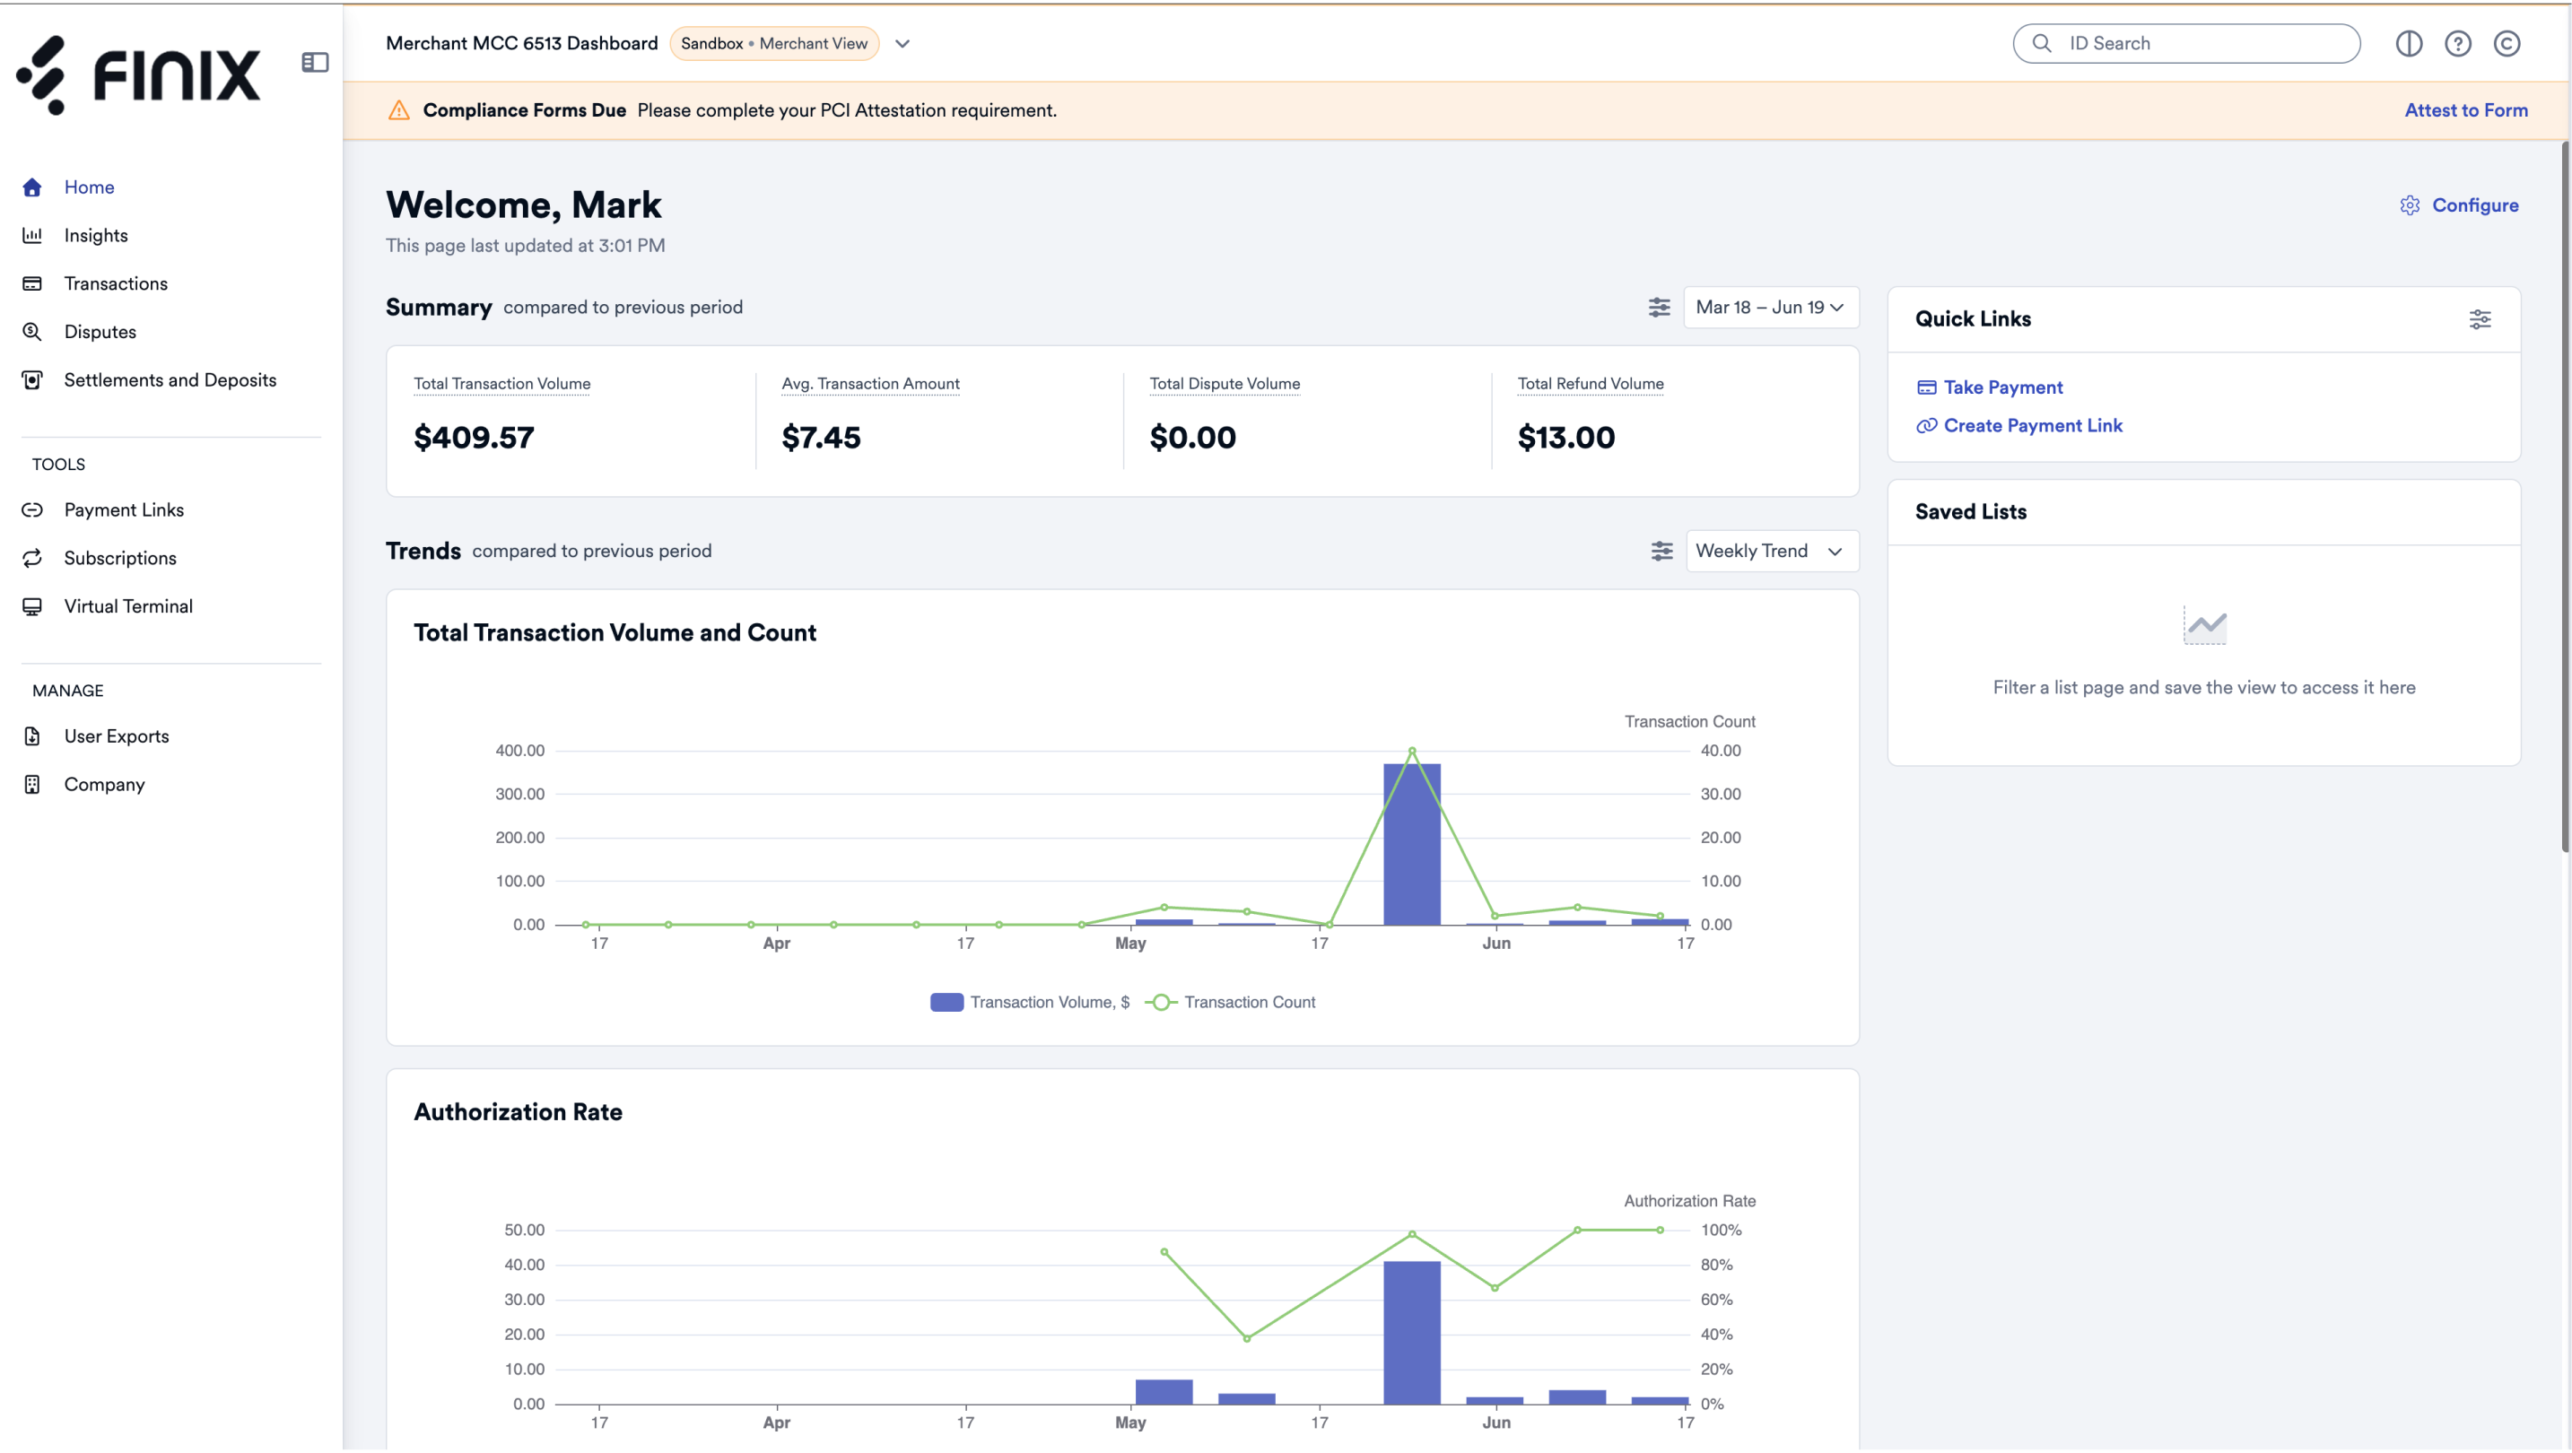Click the Settlements and Deposits icon
Image resolution: width=2572 pixels, height=1453 pixels.
pos(32,380)
